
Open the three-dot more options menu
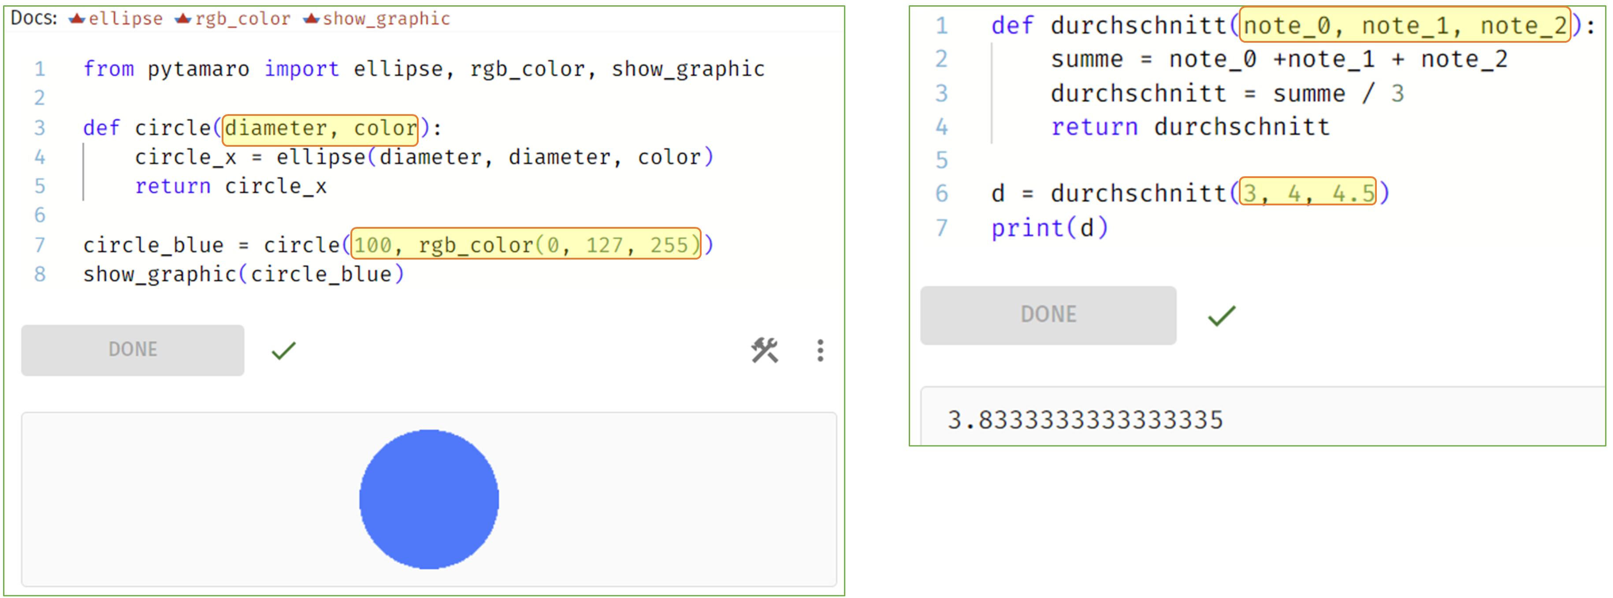point(820,350)
